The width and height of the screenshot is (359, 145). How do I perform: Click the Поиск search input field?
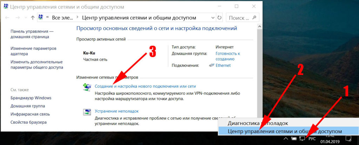[x=238, y=17]
